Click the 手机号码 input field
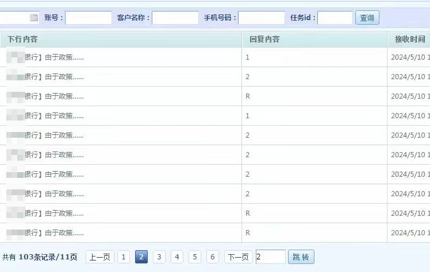The width and height of the screenshot is (430, 272). tap(261, 18)
